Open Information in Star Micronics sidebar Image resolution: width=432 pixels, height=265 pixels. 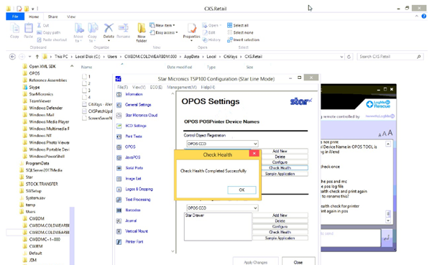(x=134, y=94)
